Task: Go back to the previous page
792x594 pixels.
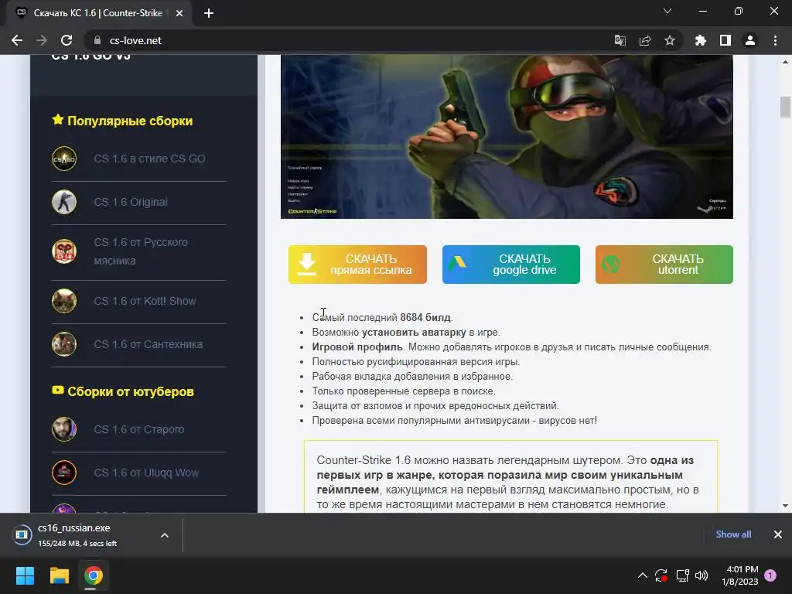Action: (x=17, y=40)
